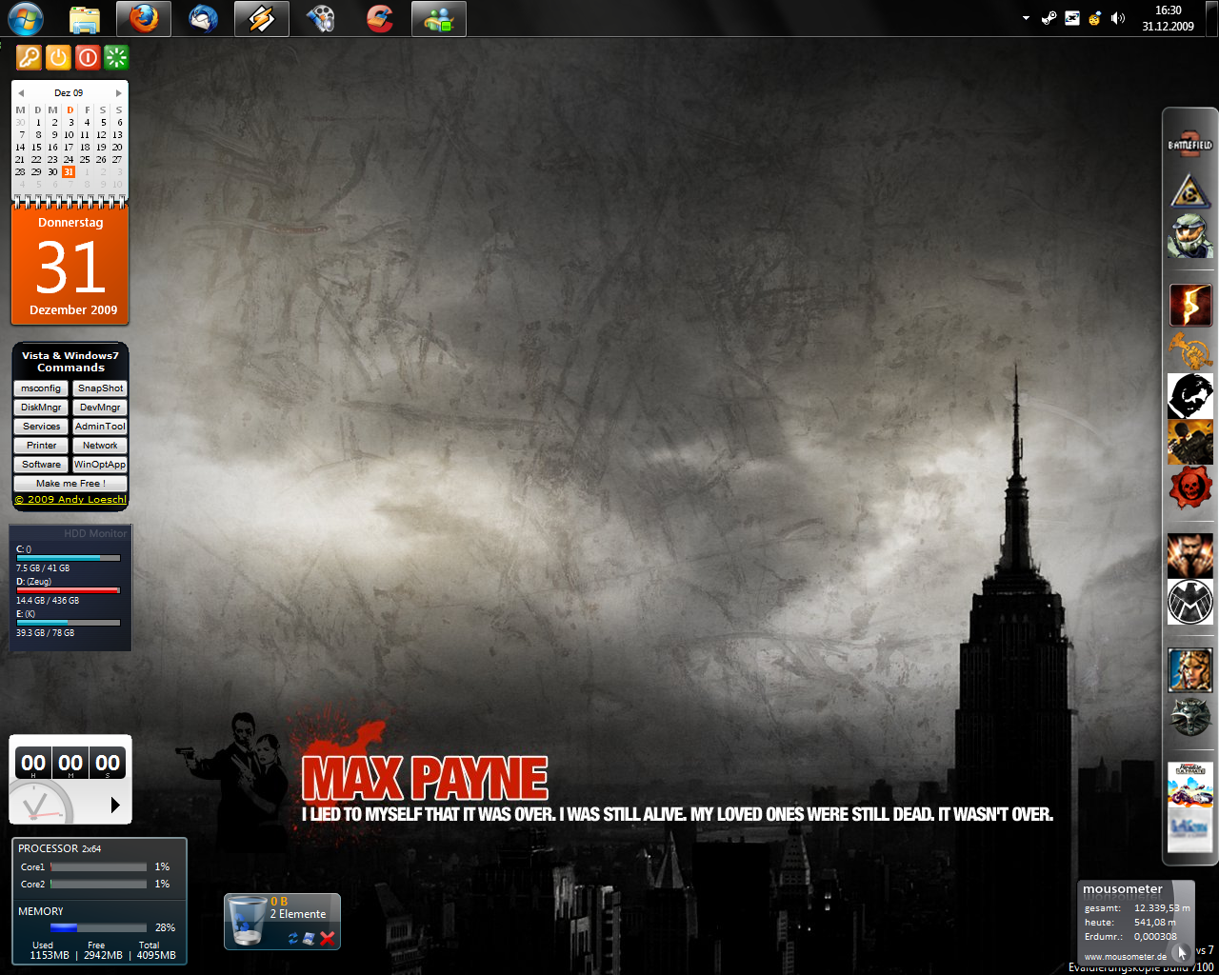1219x975 pixels.
Task: Select day 31 in the calendar
Action: (69, 172)
